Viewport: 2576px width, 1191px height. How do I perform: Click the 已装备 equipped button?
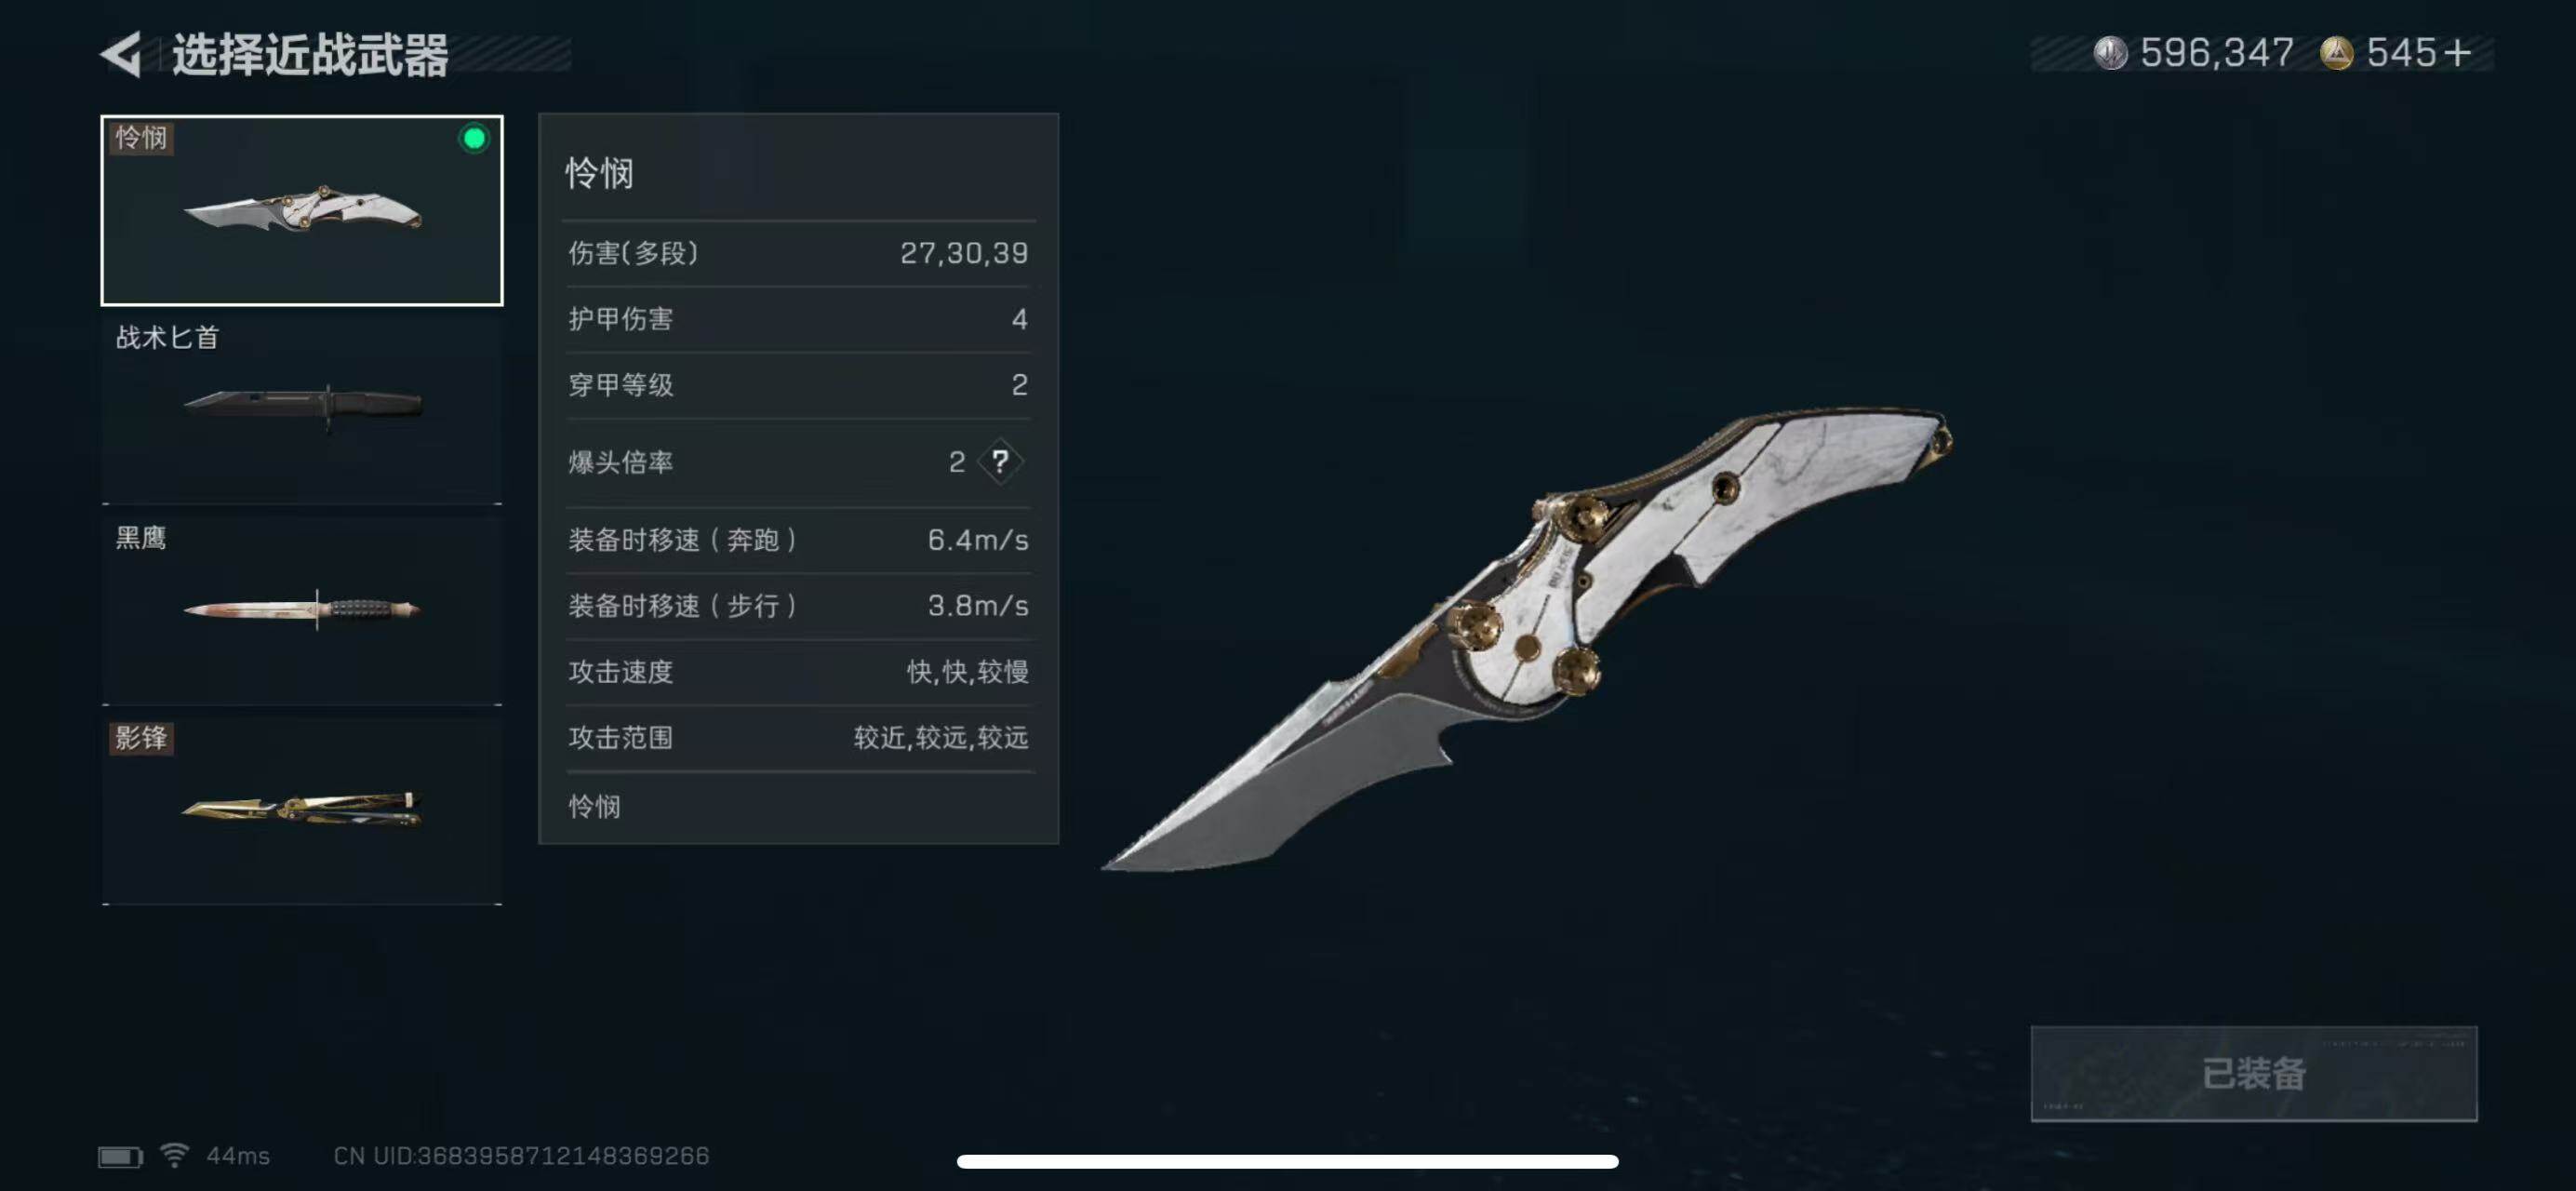(x=2254, y=1073)
